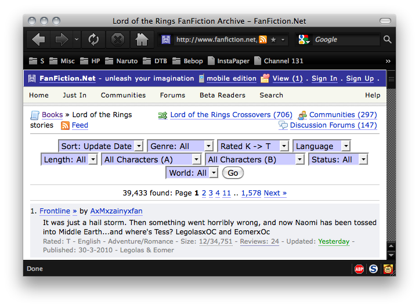The image size is (419, 308).
Task: Open the HP bookmarks folder
Action: (x=90, y=61)
